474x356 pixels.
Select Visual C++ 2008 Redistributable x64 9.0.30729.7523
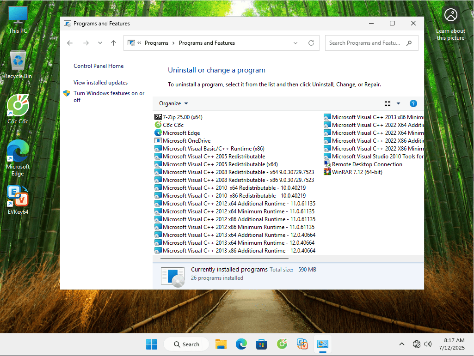(234, 172)
